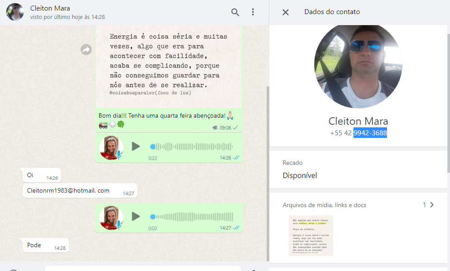
Task: Expand media files with chevron arrow
Action: (x=431, y=204)
